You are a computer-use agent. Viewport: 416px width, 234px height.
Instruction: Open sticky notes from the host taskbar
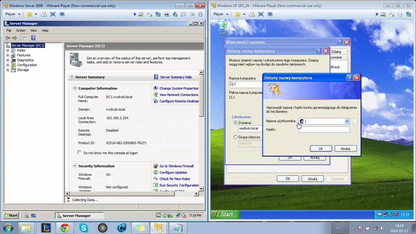tap(140, 228)
